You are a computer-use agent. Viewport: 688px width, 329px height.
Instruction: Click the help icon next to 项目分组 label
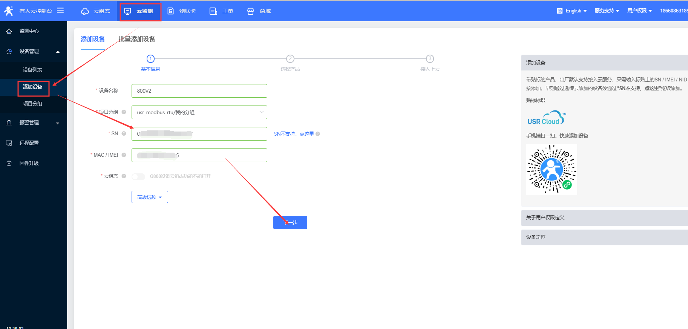coord(124,112)
